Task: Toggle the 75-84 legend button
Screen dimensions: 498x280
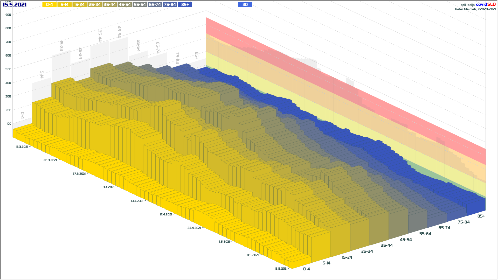Action: pos(170,5)
